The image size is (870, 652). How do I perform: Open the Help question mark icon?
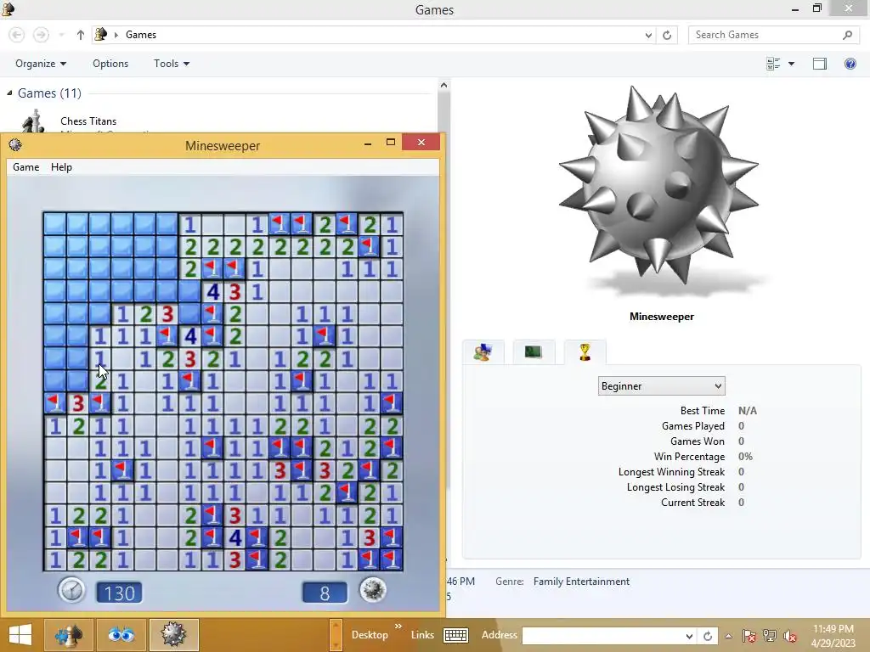[x=850, y=64]
